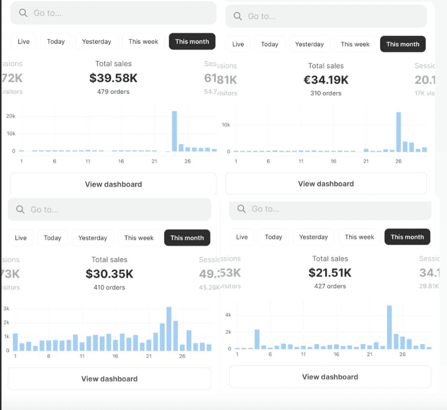This screenshot has width=447, height=410.
Task: Click the $39.58K total sales figure
Action: tap(113, 78)
